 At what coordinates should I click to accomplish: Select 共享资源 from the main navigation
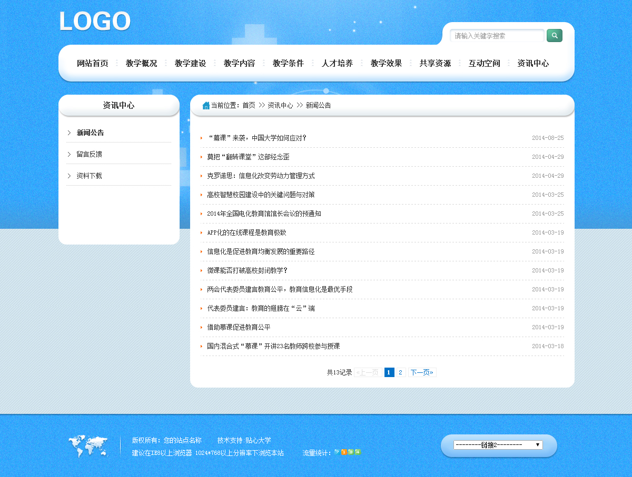point(435,64)
